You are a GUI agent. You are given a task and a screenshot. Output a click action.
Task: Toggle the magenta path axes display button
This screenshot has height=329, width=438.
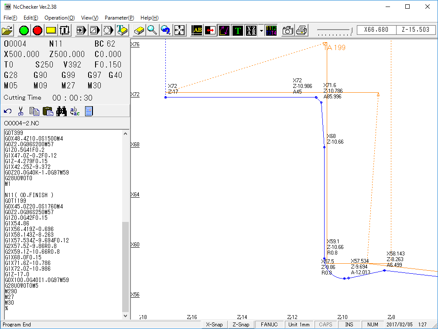(x=224, y=30)
